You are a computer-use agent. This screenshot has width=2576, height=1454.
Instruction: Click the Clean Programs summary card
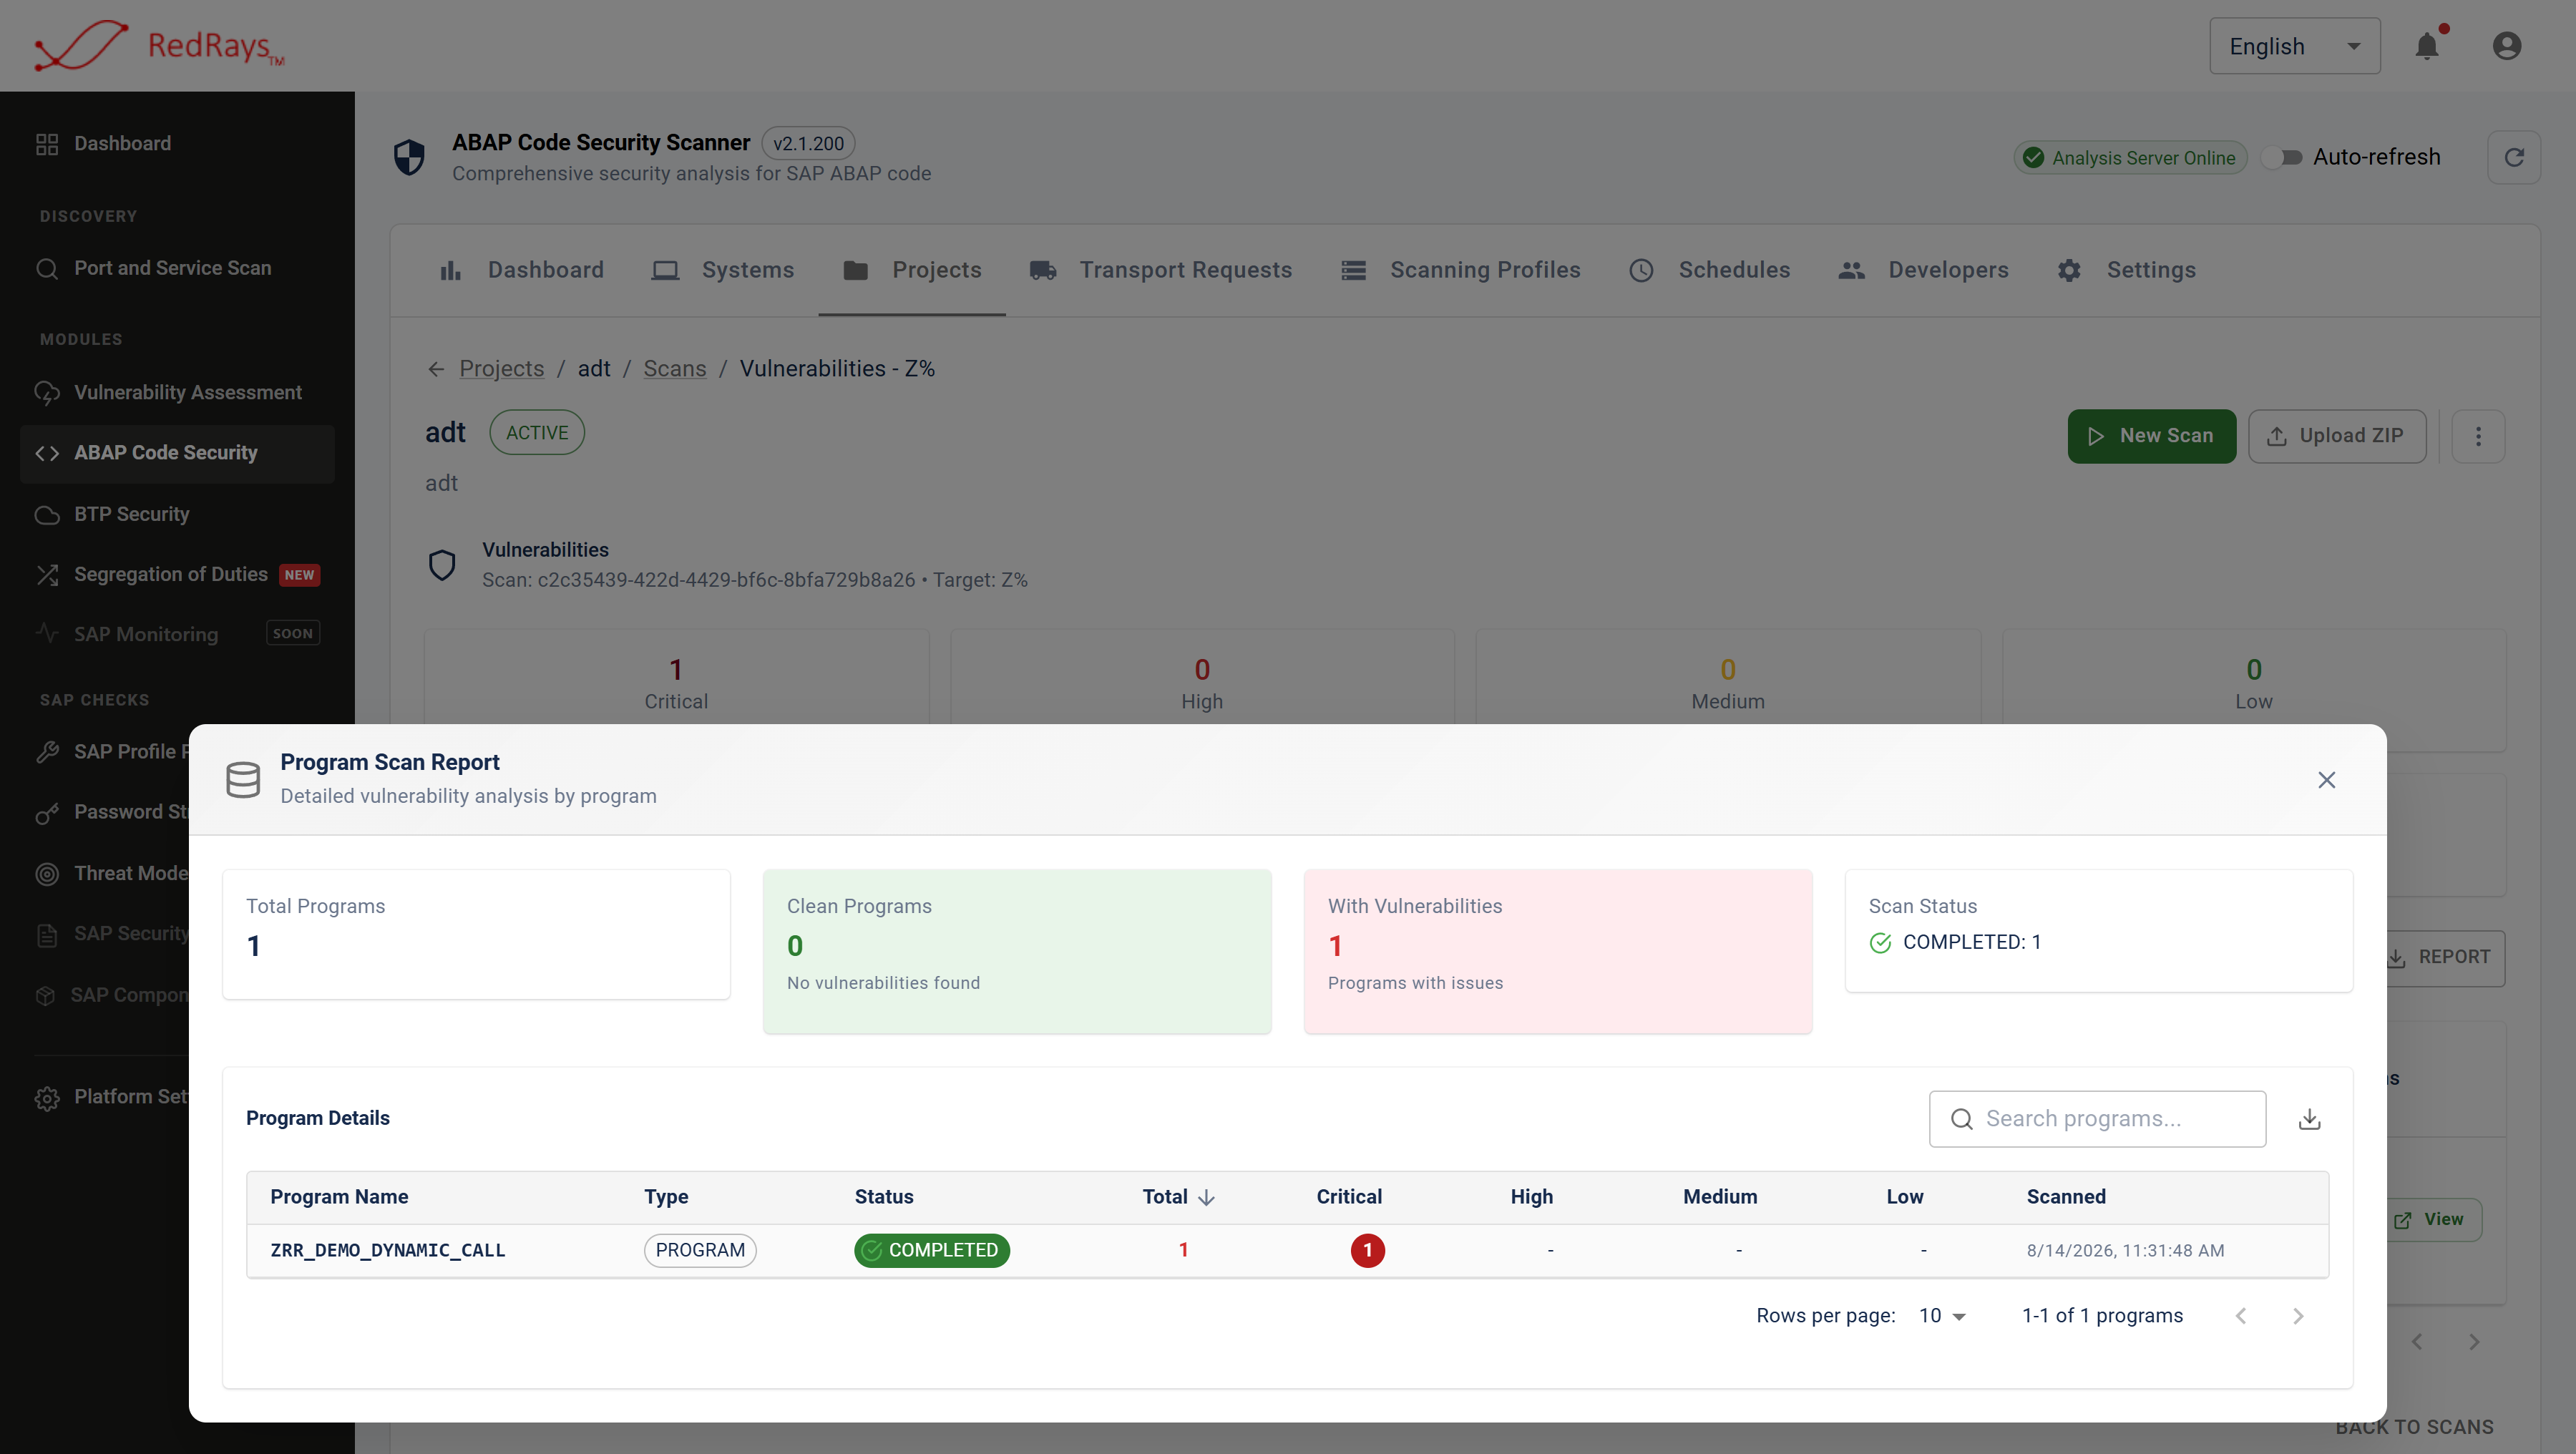pos(1017,951)
